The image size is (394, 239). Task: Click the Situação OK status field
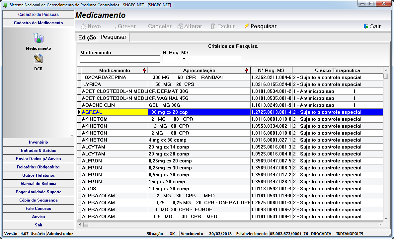pos(172,234)
